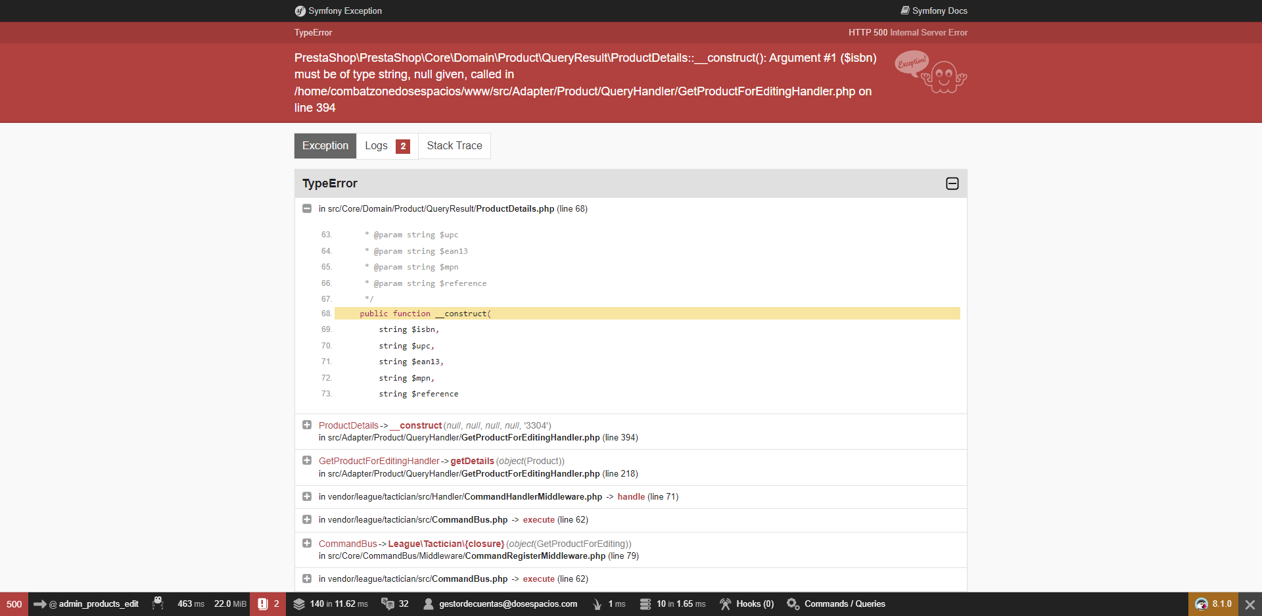Viewport: 1262px width, 616px height.
Task: Click the 500 status code in toolbar
Action: pos(14,604)
